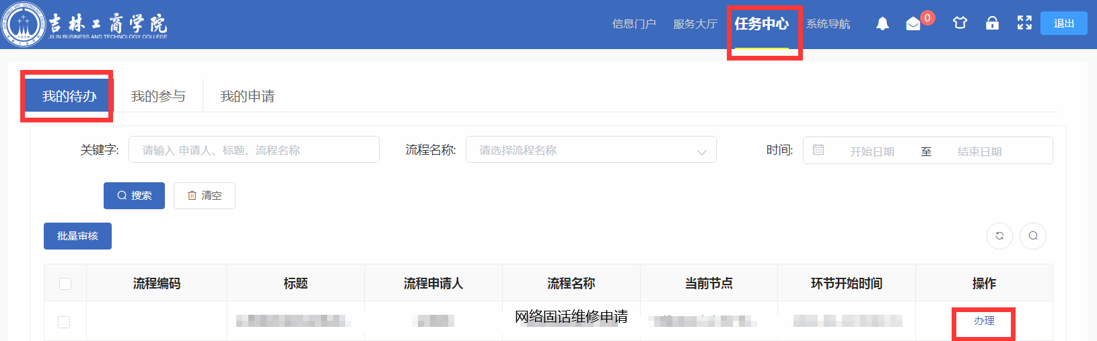The height and width of the screenshot is (341, 1097).
Task: Click the 搜索 button
Action: (x=134, y=196)
